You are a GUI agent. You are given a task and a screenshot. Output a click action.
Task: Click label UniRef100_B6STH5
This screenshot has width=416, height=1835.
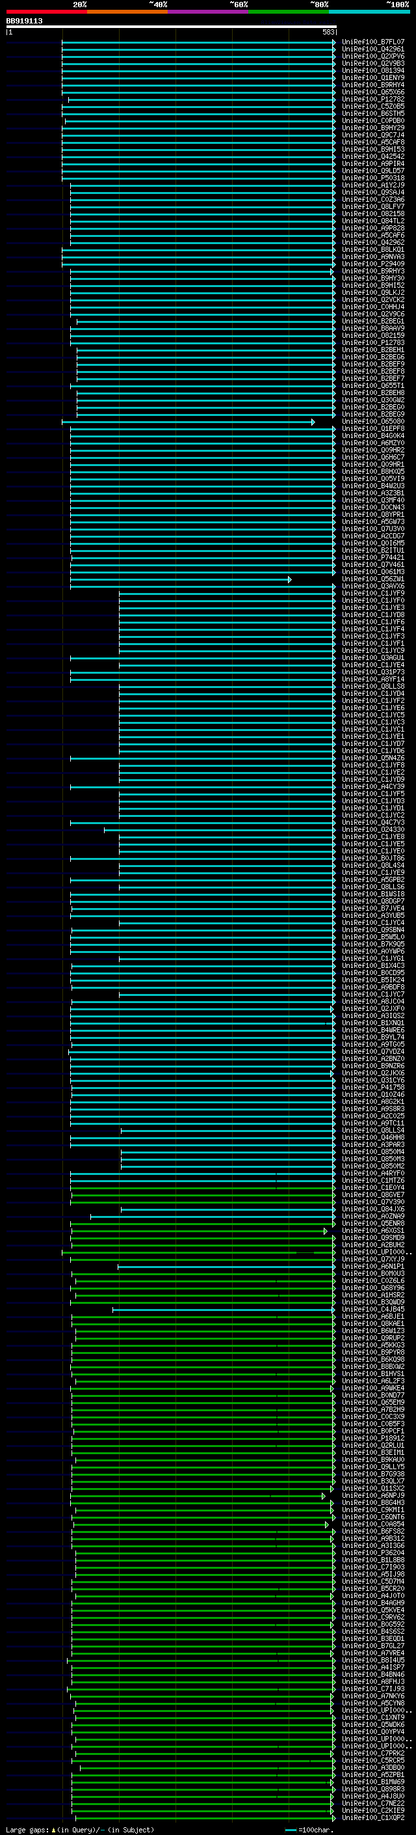point(373,114)
